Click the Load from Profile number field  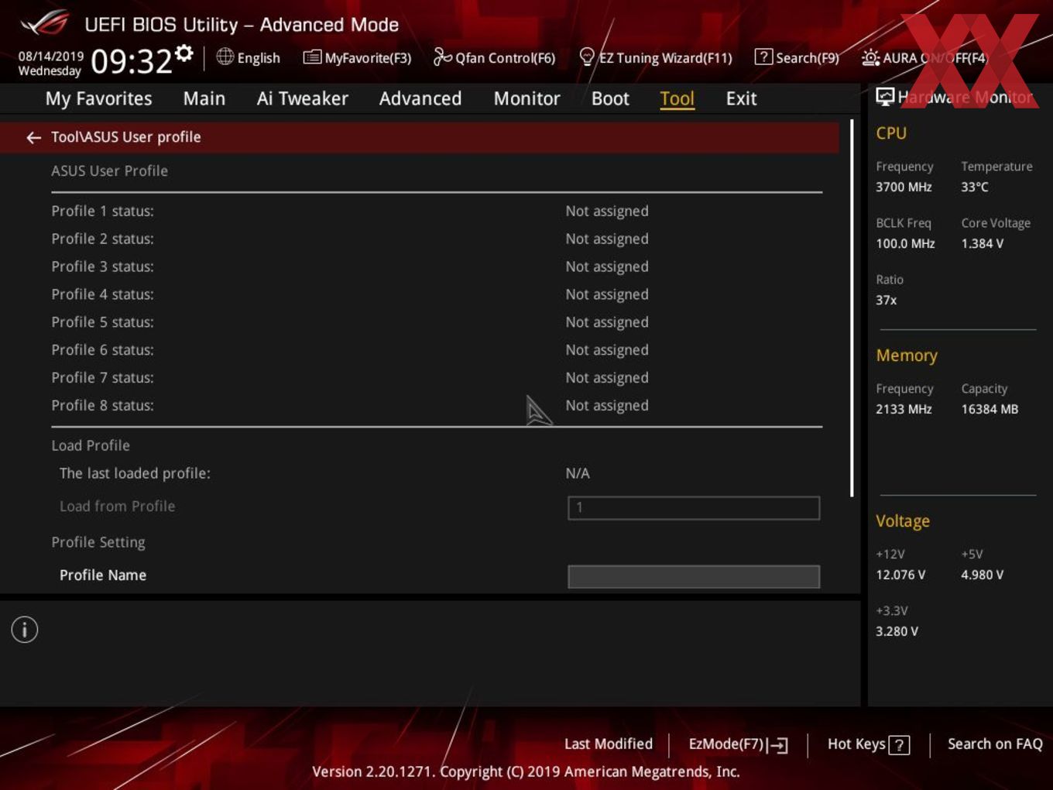point(694,508)
